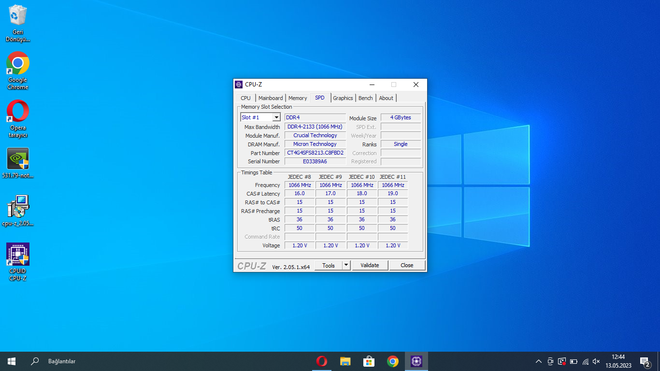Screen dimensions: 660x371
Task: Open the Slot #1 memory slot dropdown
Action: point(276,117)
